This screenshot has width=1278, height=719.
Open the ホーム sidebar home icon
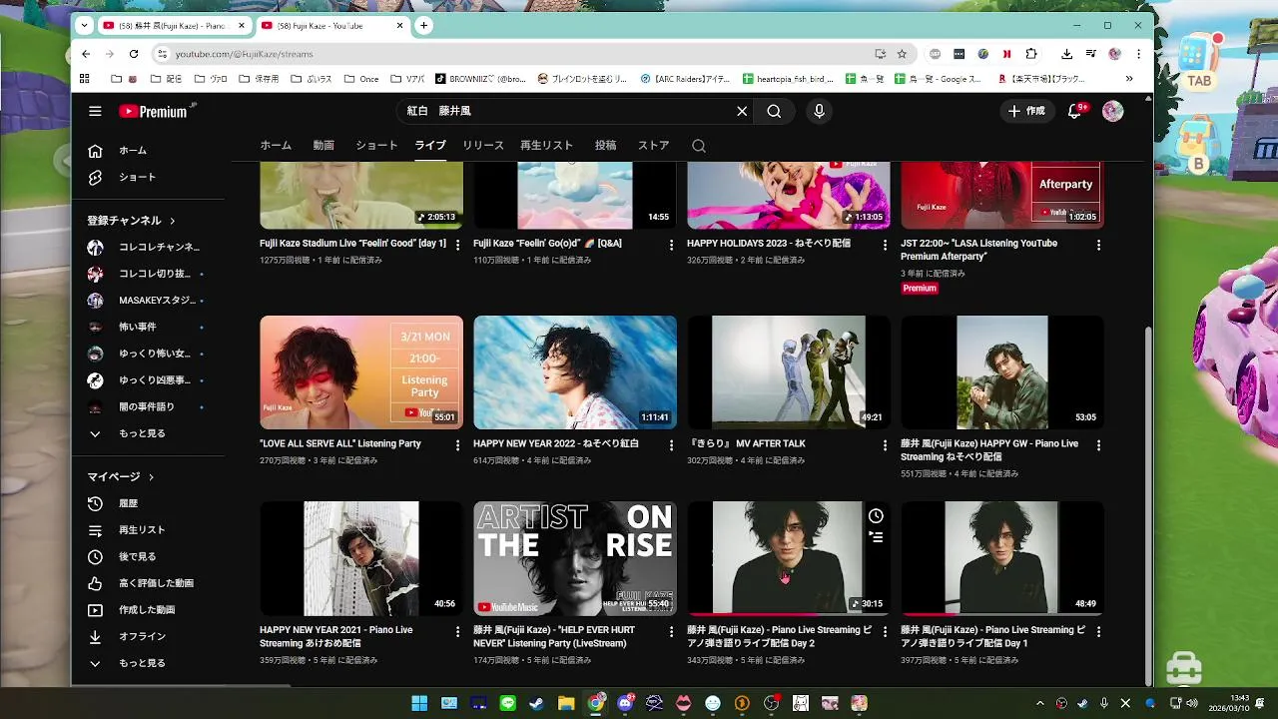[x=95, y=151]
